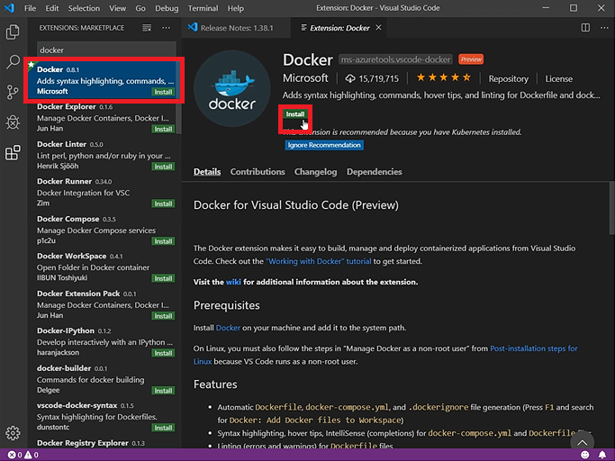Open the Repository link
This screenshot has height=461, width=615.
point(509,79)
